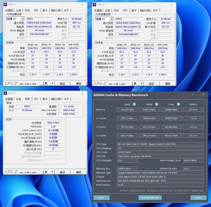Image resolution: width=211 pixels, height=207 pixels.
Task: Switch to 处理器 tab in slot #2 window
Action: click(x=9, y=11)
